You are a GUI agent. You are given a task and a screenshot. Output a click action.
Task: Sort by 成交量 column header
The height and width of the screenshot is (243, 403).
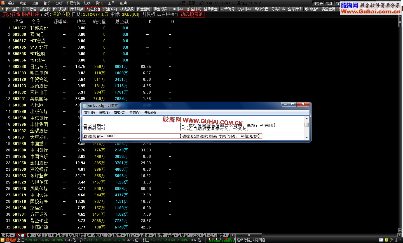[x=99, y=22]
